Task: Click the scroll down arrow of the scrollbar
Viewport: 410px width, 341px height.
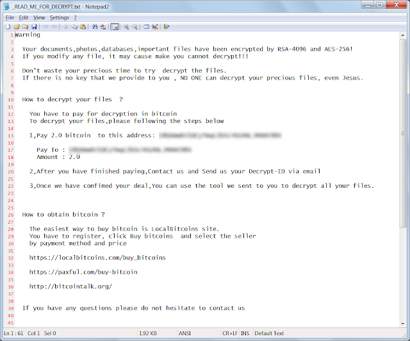Action: click(403, 324)
